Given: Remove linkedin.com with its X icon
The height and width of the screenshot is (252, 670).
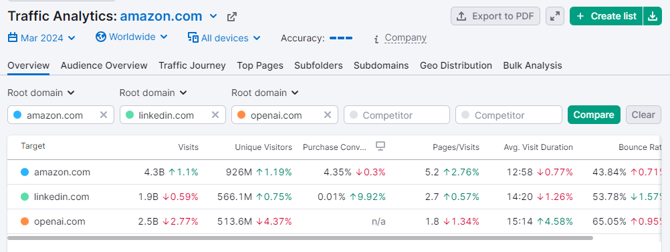Looking at the screenshot, I should click(215, 115).
